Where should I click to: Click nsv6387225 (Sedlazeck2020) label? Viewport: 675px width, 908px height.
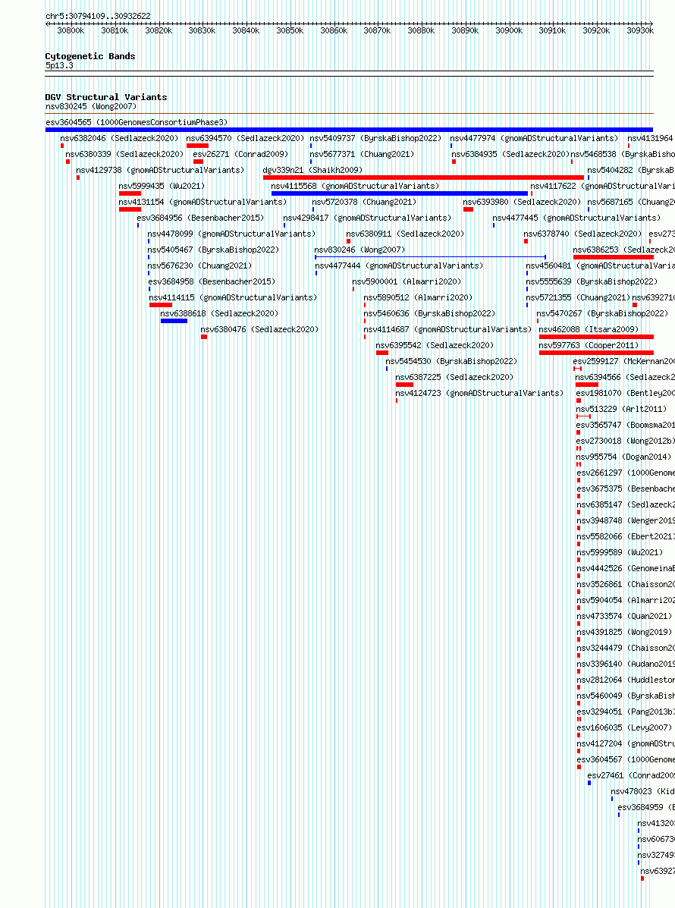click(x=454, y=377)
